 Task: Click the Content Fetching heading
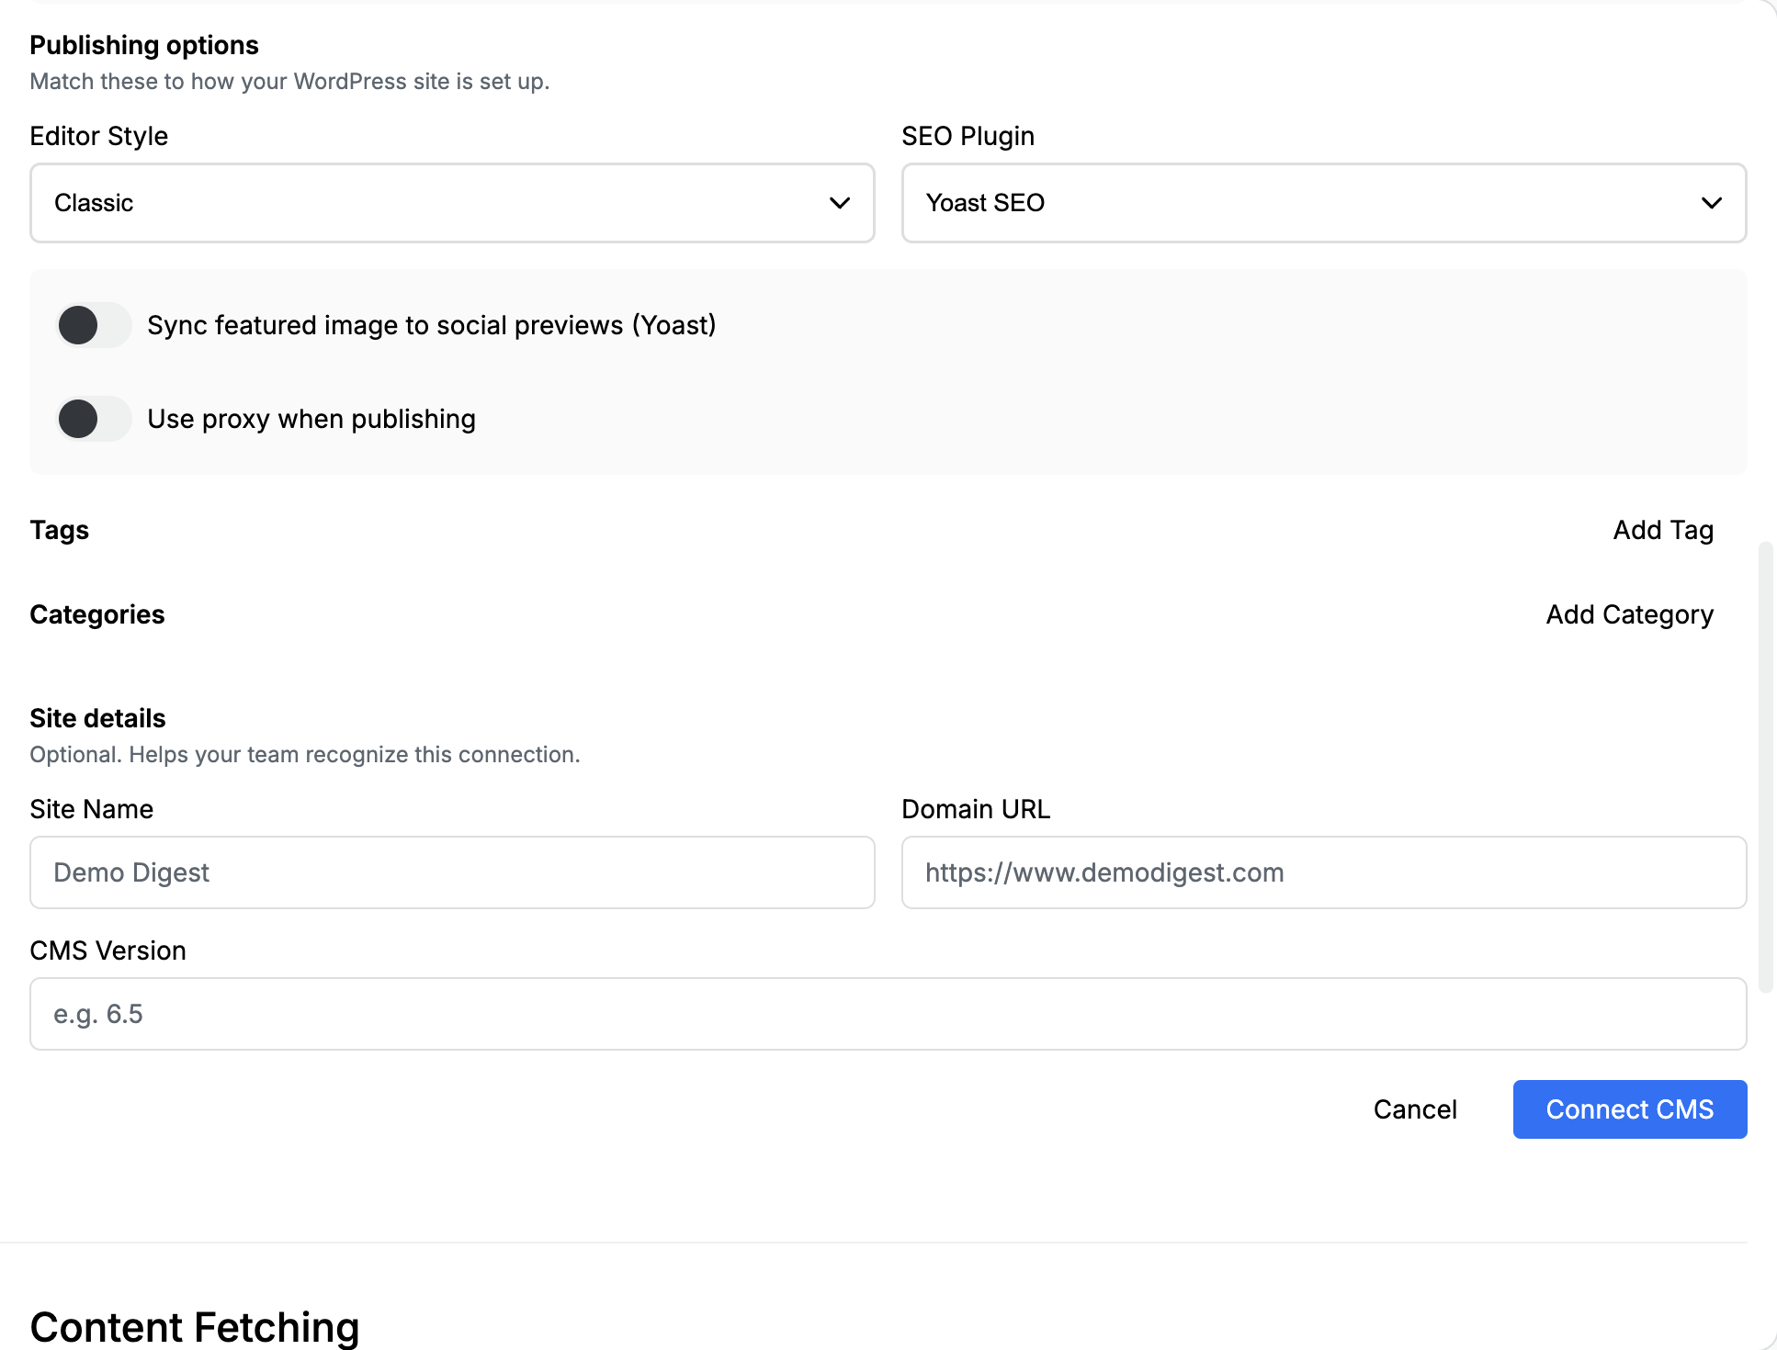(x=195, y=1327)
